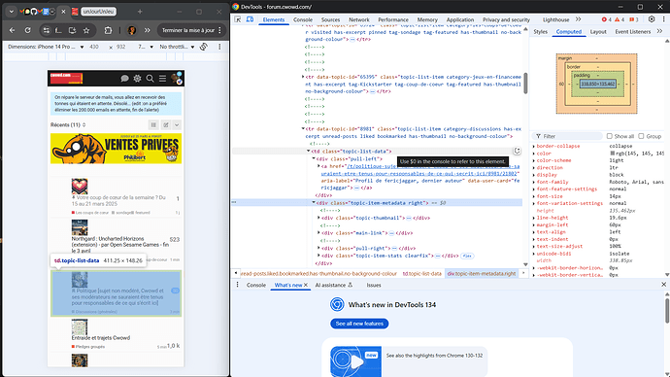
Task: Expand tr data-topic-id 65395 node
Action: pos(303,77)
